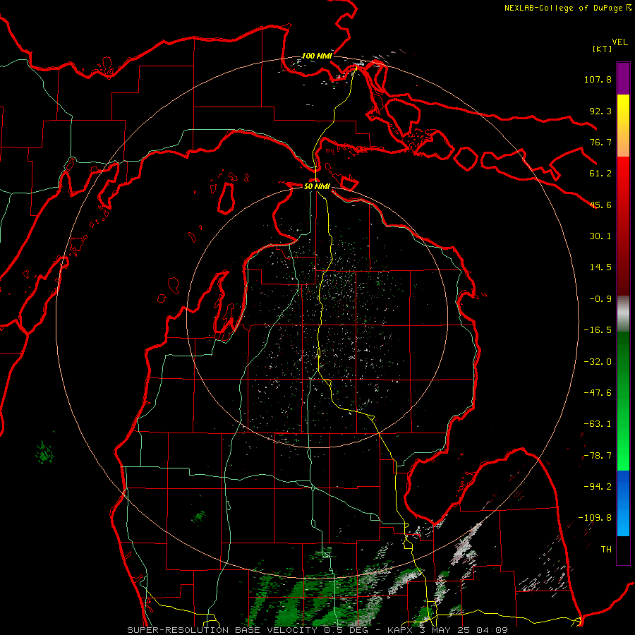Pick the red band of the velocity scale
635x635 pixels.
(623, 226)
